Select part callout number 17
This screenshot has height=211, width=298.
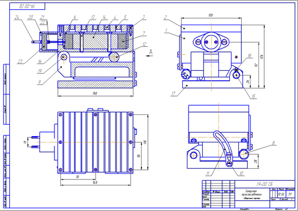[173, 94]
